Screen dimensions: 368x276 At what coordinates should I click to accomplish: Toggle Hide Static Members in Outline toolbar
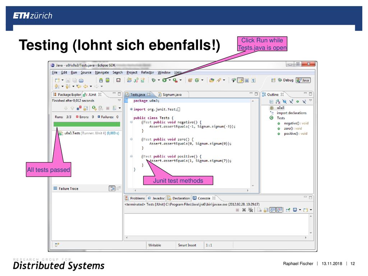click(291, 102)
